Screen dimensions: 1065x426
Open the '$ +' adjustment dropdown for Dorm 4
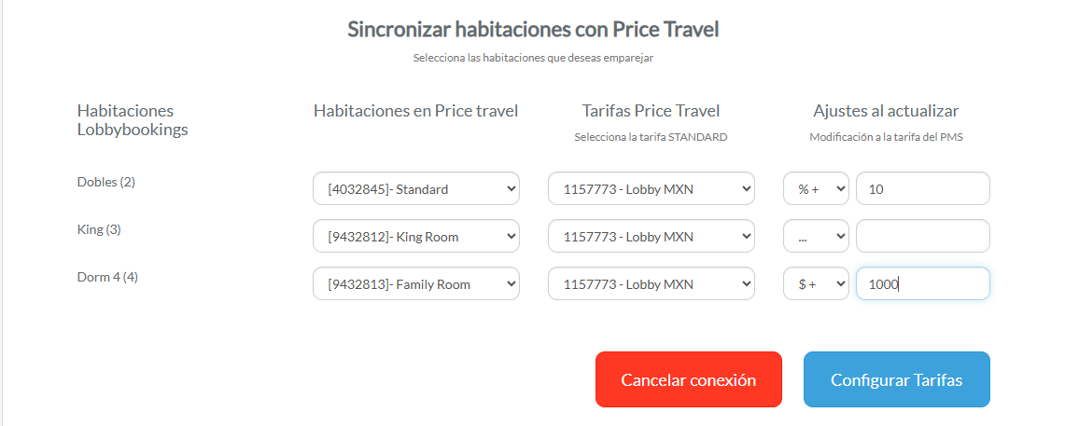pos(816,284)
